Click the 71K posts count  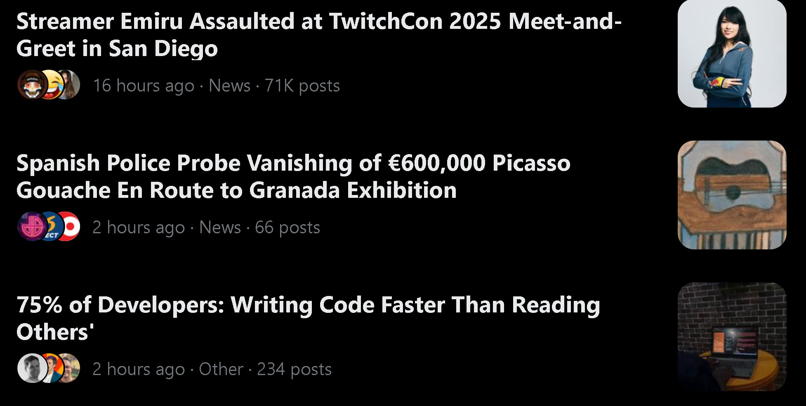pos(302,86)
